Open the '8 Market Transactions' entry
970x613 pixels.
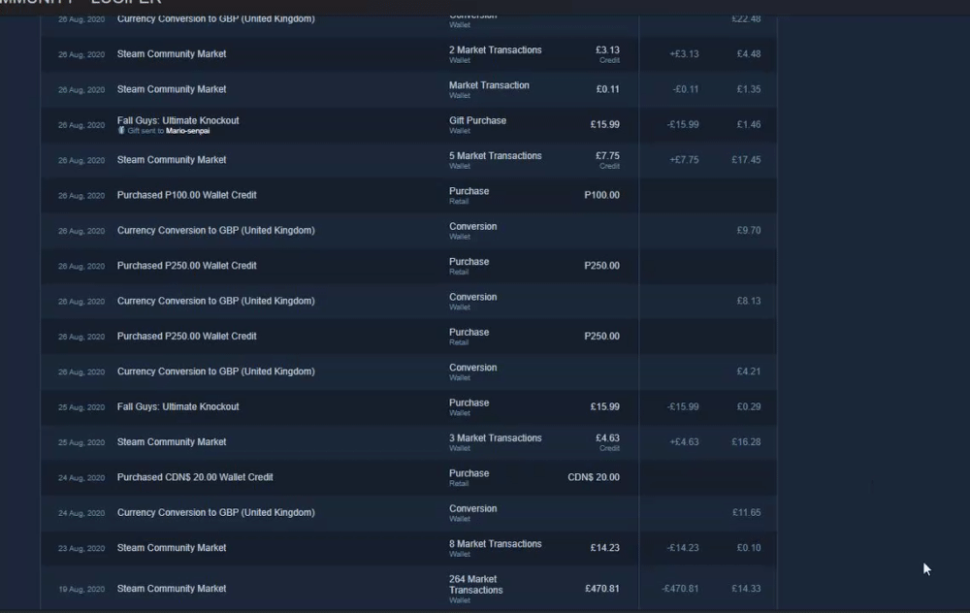(x=495, y=544)
